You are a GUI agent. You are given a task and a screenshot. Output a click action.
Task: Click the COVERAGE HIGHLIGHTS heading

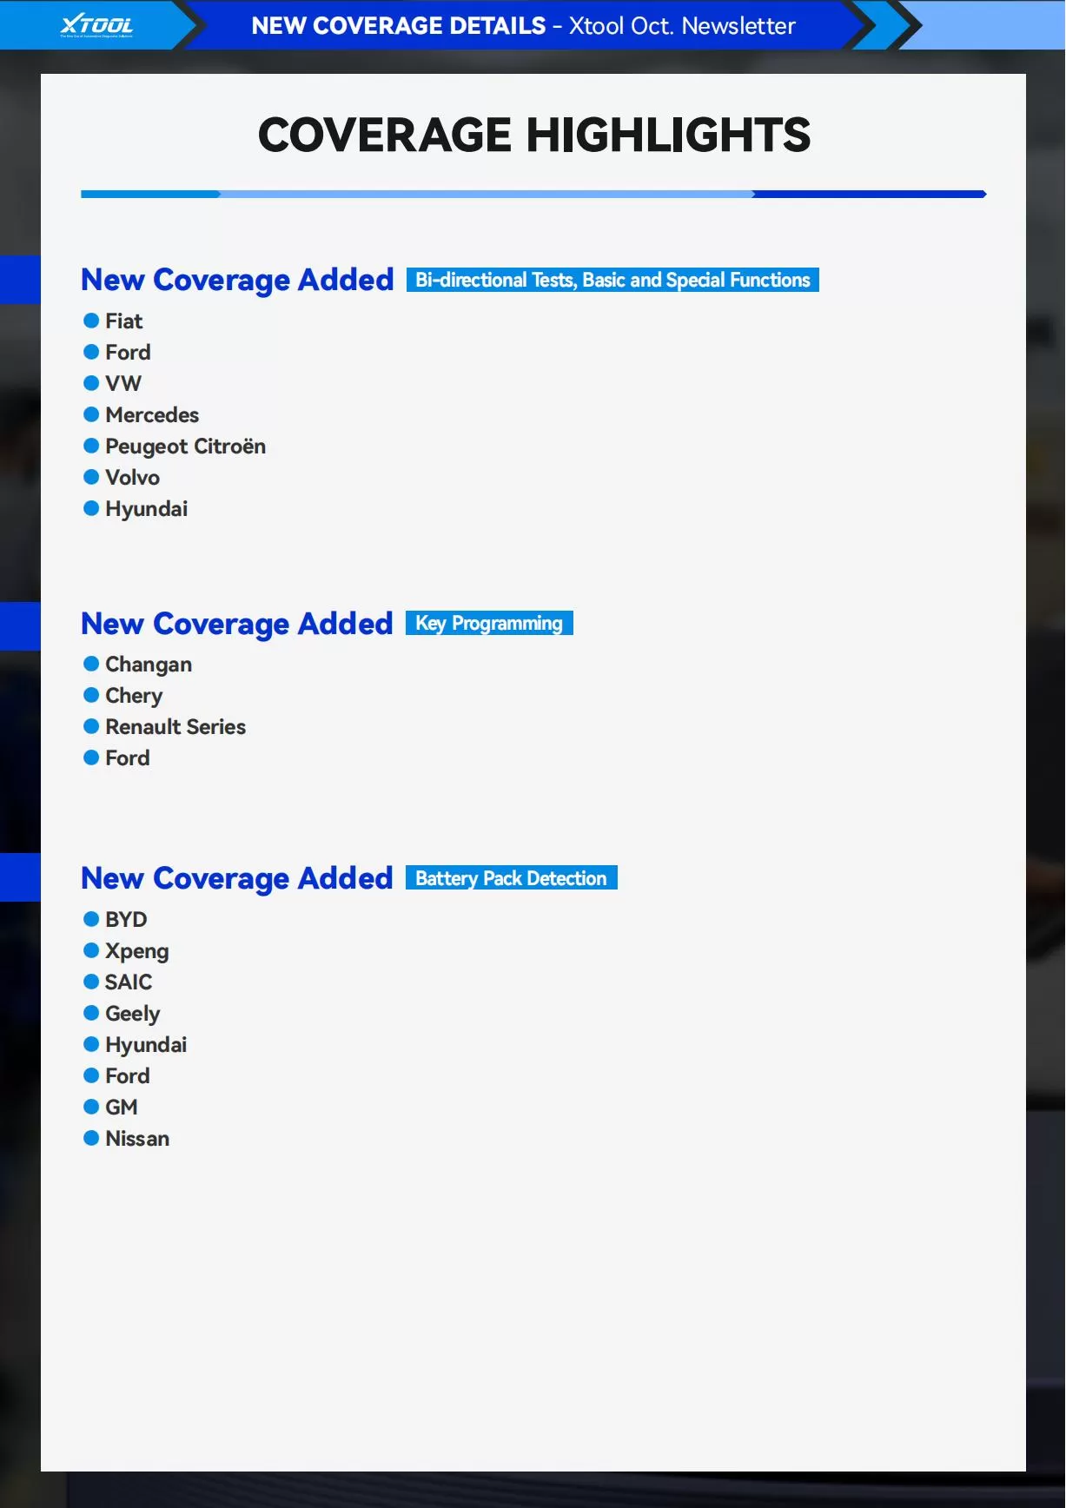pos(534,136)
